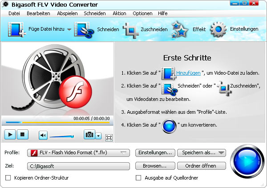Screen dimensions: 267x188
Task: Enable Kopieren Ordner-Struktur checkbox
Action: click(x=8, y=178)
